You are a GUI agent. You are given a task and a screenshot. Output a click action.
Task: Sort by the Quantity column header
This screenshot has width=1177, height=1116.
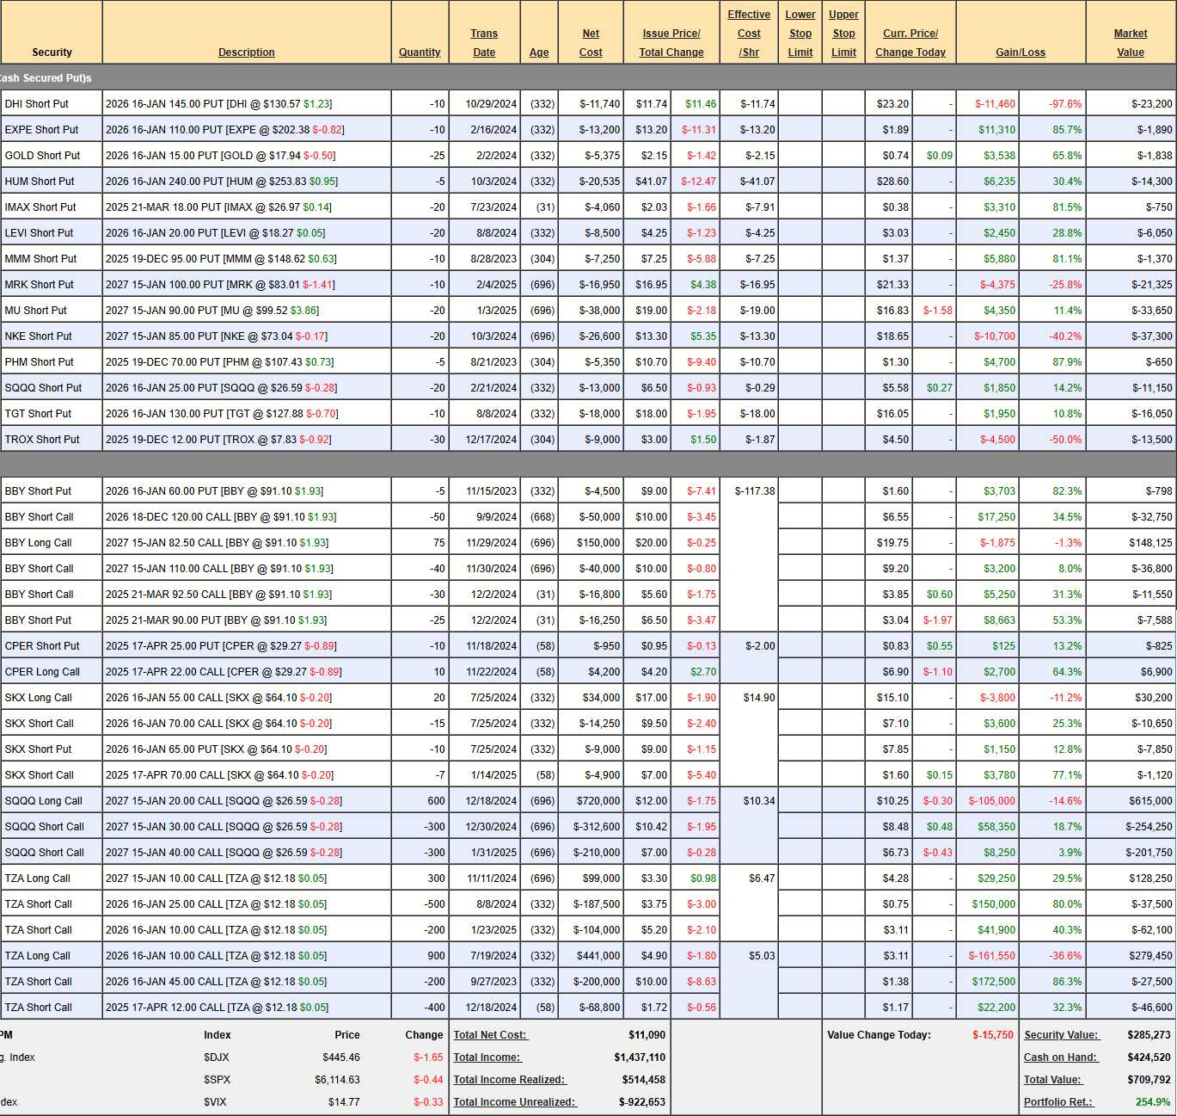click(420, 52)
